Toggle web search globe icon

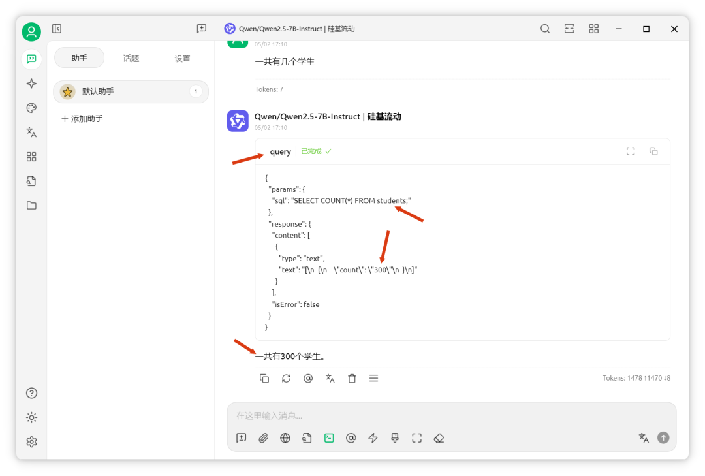pyautogui.click(x=285, y=437)
